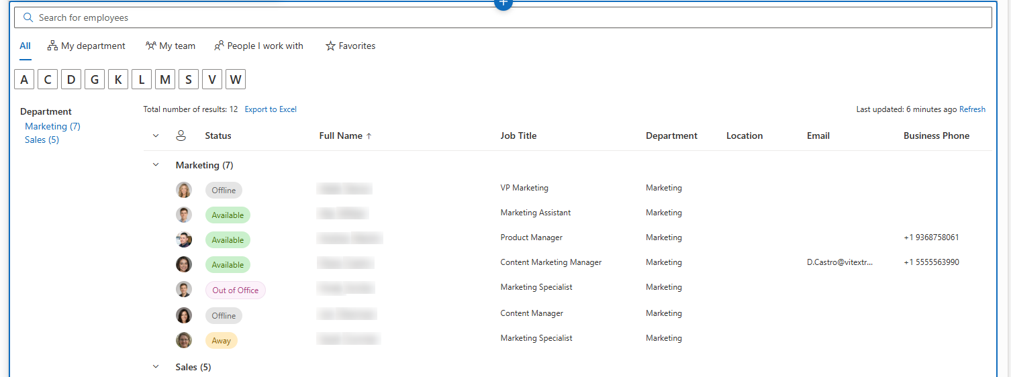Sort by Job Title column
Viewport: 1011px width, 377px height.
518,136
